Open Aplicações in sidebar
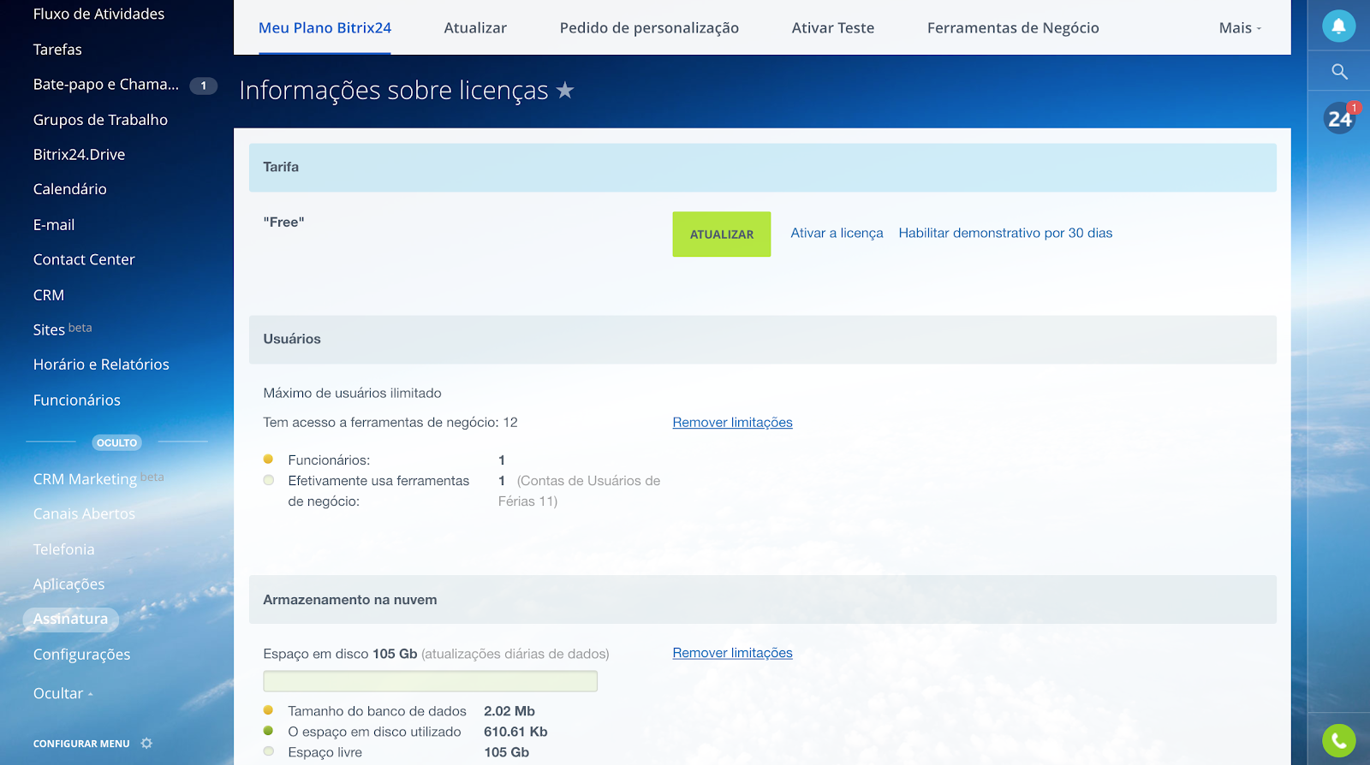Image resolution: width=1370 pixels, height=765 pixels. coord(68,584)
